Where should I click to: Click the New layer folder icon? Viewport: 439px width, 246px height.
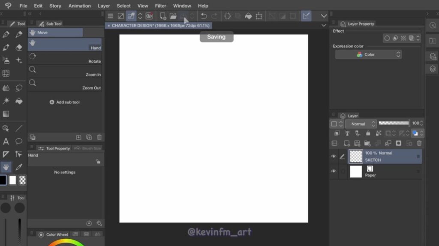[x=367, y=143]
